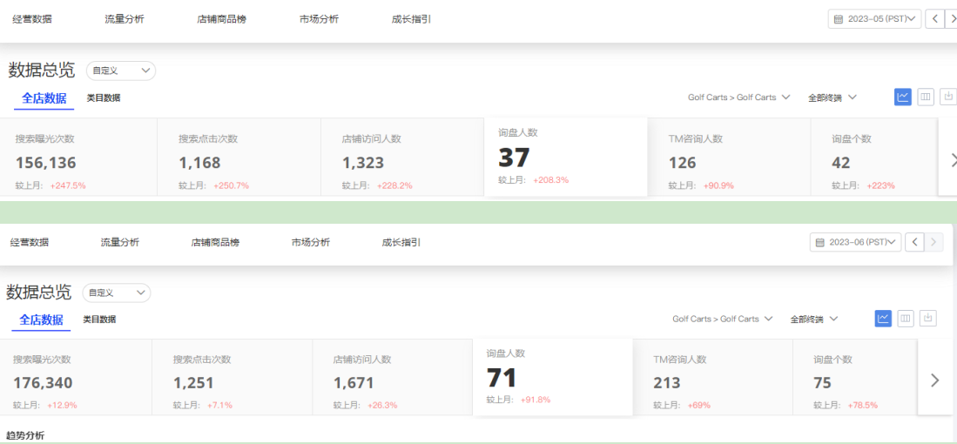Switch to table column view in 2023-05 panel
Screen dimensions: 957x444
tap(925, 97)
